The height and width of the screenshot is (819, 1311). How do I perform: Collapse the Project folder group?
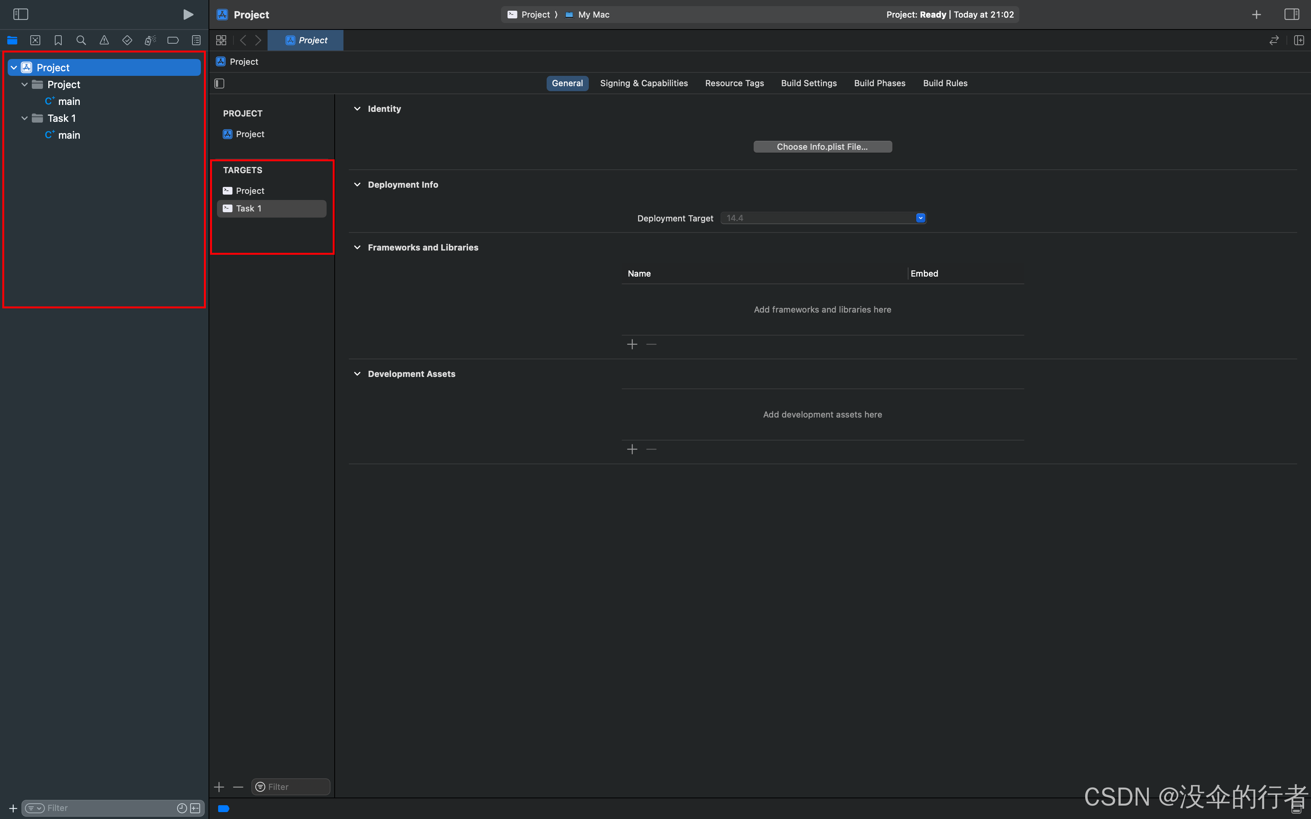[x=25, y=85]
